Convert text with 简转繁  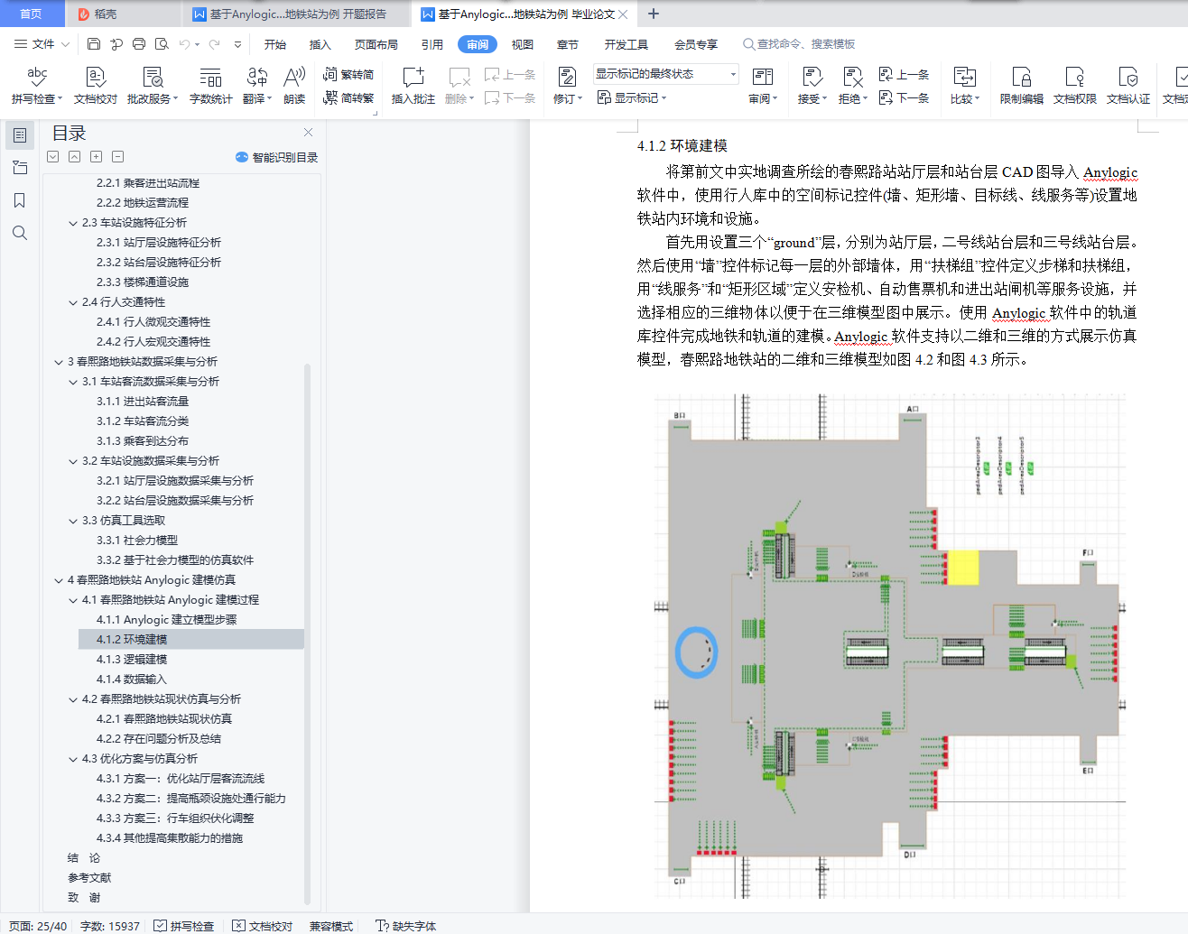tap(348, 97)
